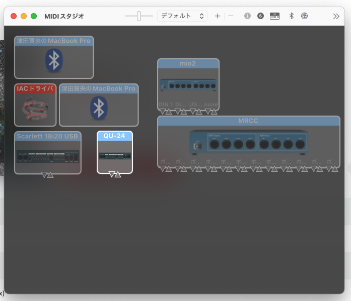Open the デフォルト configuration dropdown
Image resolution: width=351 pixels, height=301 pixels.
pyautogui.click(x=182, y=16)
